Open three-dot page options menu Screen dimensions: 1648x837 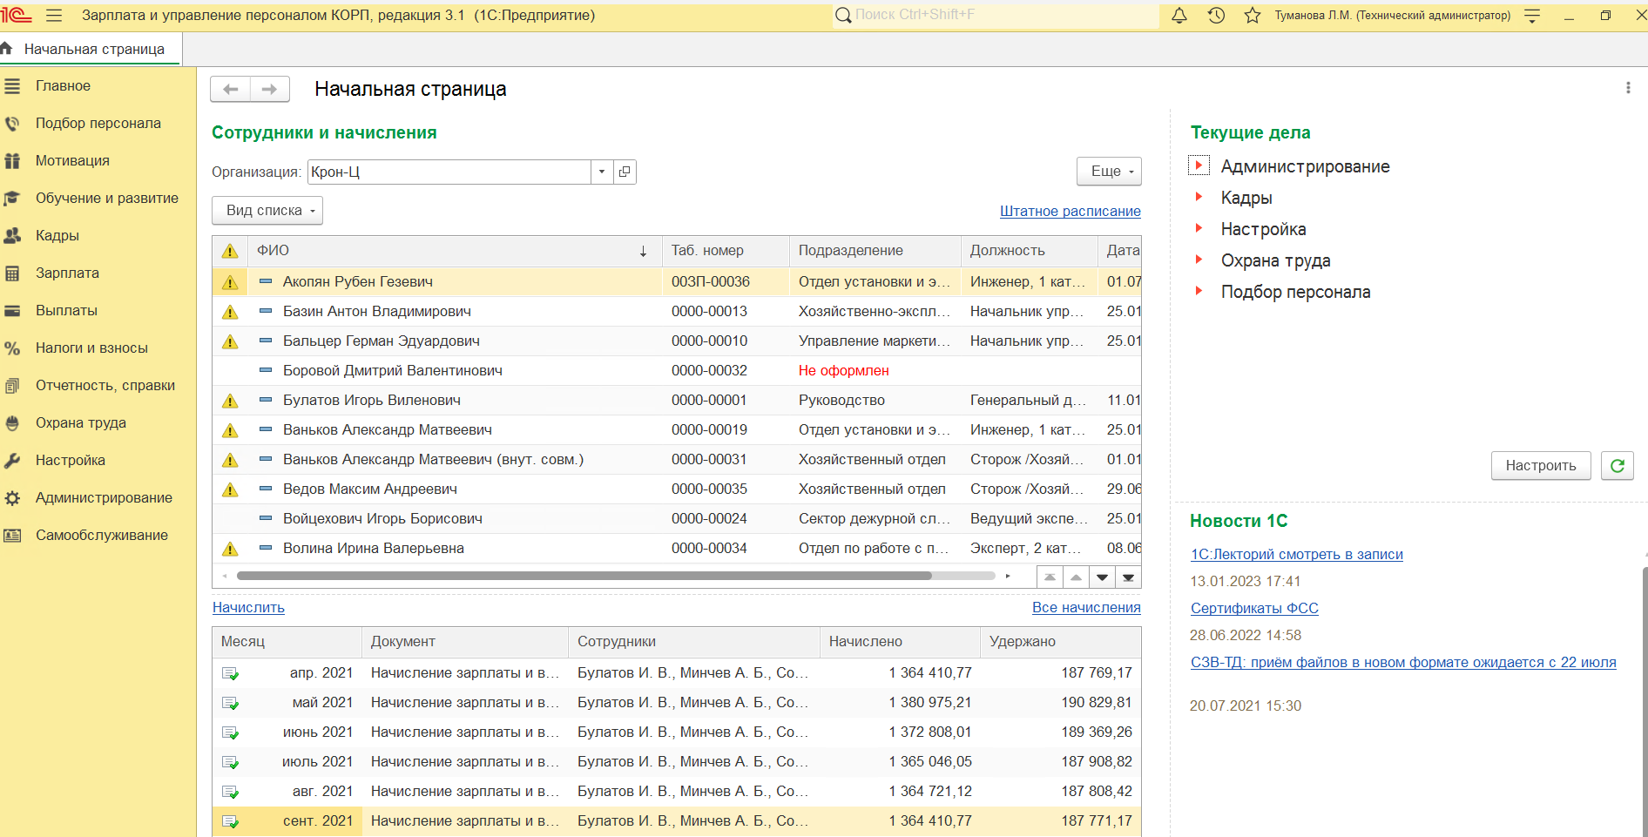click(x=1628, y=88)
